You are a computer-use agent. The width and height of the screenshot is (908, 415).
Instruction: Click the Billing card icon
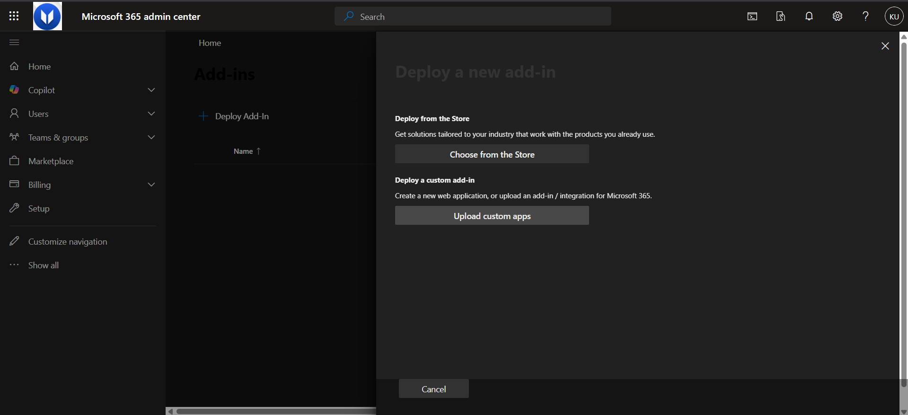click(x=14, y=184)
